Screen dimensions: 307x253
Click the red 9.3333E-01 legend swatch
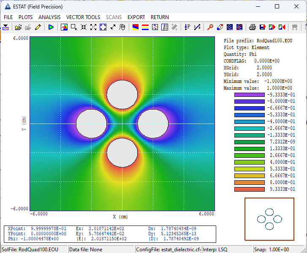[x=249, y=189]
